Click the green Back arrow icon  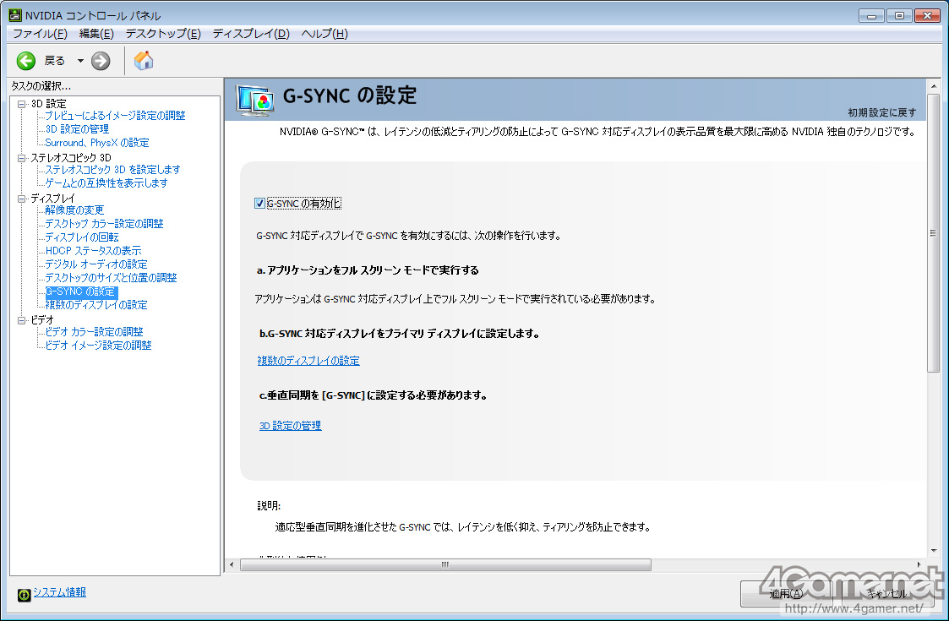click(x=26, y=60)
